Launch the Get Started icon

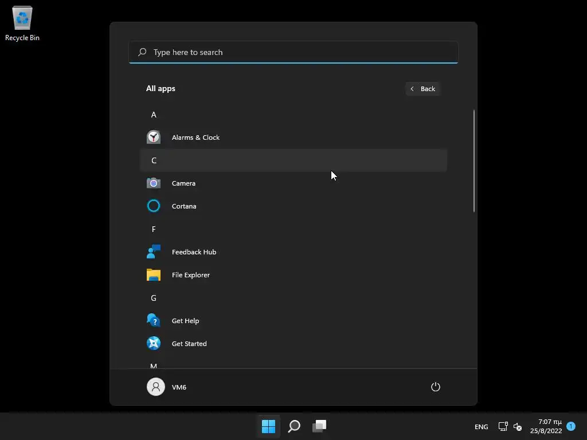point(154,344)
